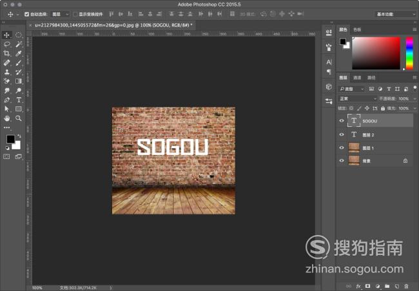Open the fill 100% dropdown arrow
This screenshot has width=419, height=291.
coord(415,108)
